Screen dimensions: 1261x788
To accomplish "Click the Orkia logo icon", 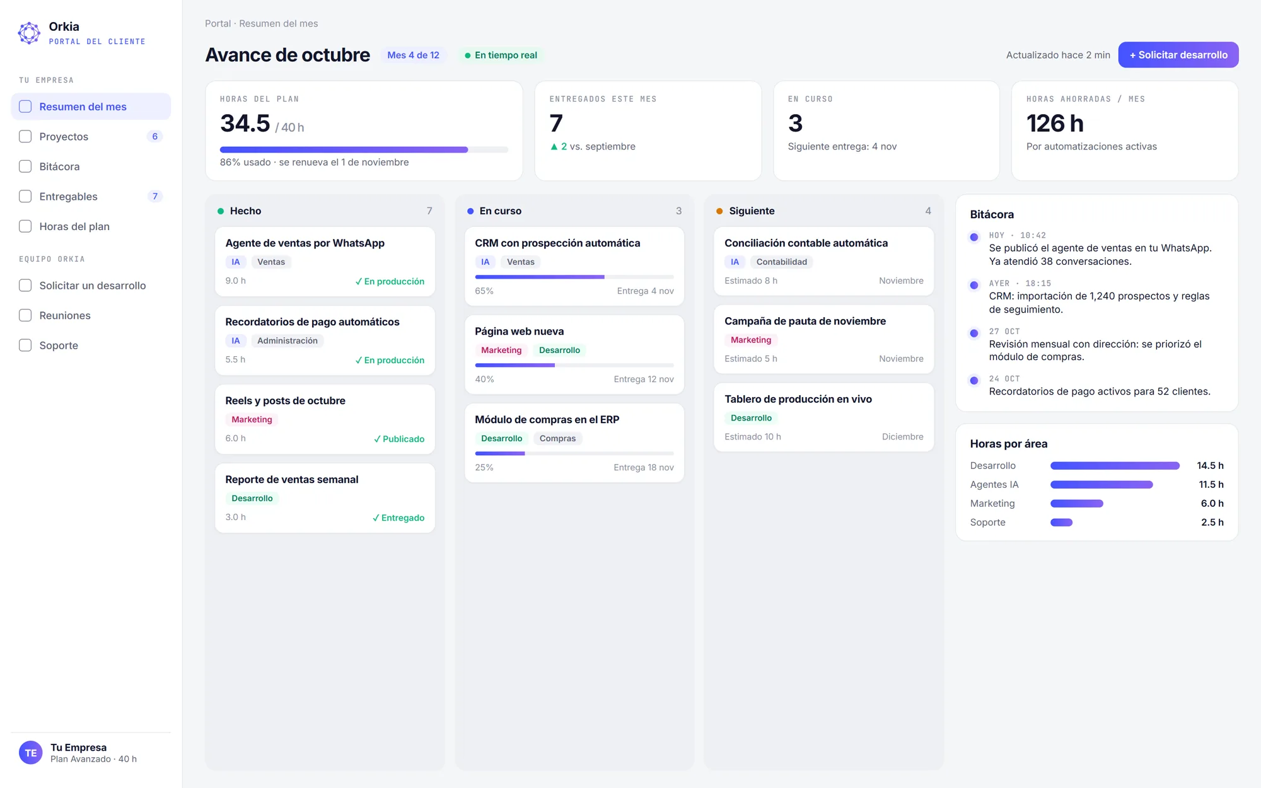I will [29, 33].
